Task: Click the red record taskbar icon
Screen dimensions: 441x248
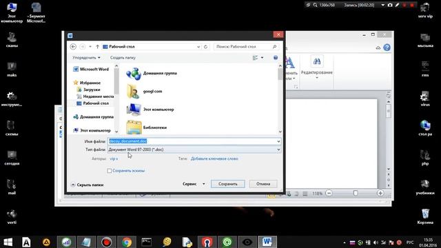Action: 106,242
